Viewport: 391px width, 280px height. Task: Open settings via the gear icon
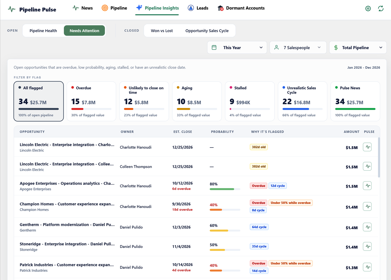point(368,9)
